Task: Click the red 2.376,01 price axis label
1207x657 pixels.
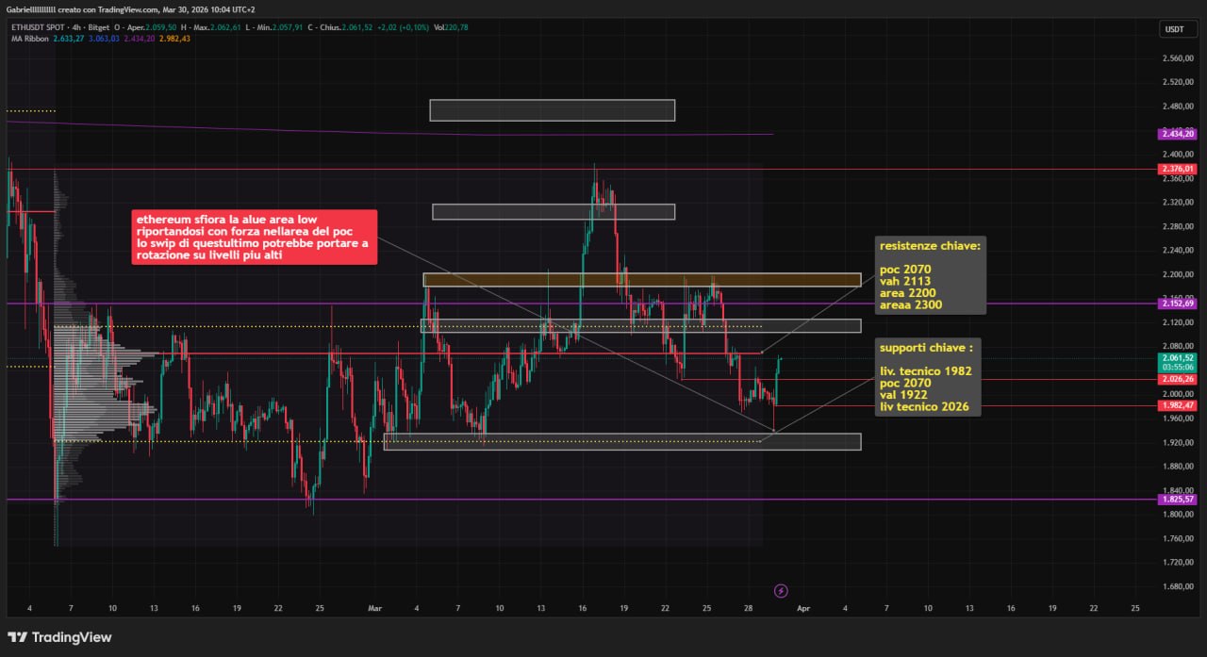Action: click(x=1178, y=169)
